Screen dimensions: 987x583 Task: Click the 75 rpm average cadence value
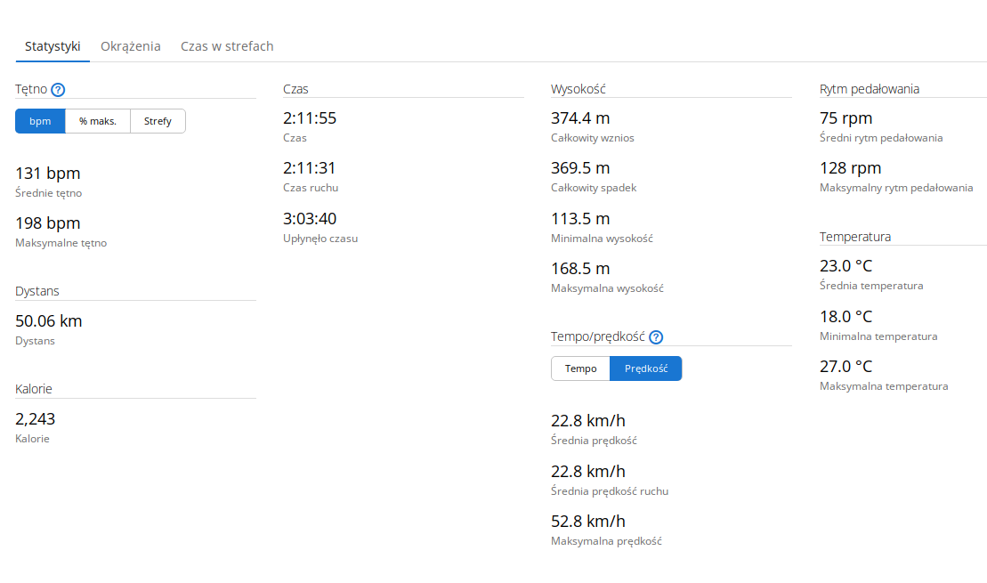pyautogui.click(x=846, y=118)
